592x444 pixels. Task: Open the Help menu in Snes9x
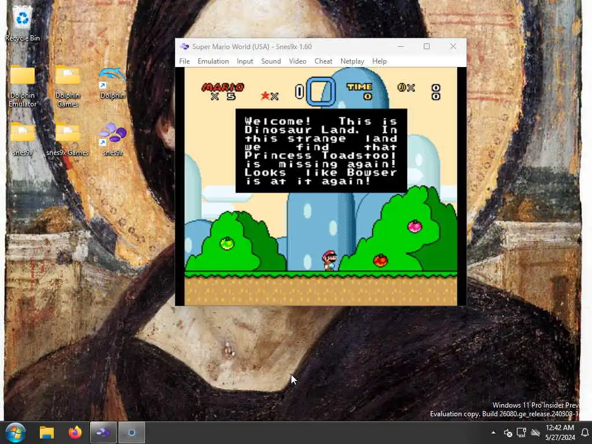pos(379,61)
